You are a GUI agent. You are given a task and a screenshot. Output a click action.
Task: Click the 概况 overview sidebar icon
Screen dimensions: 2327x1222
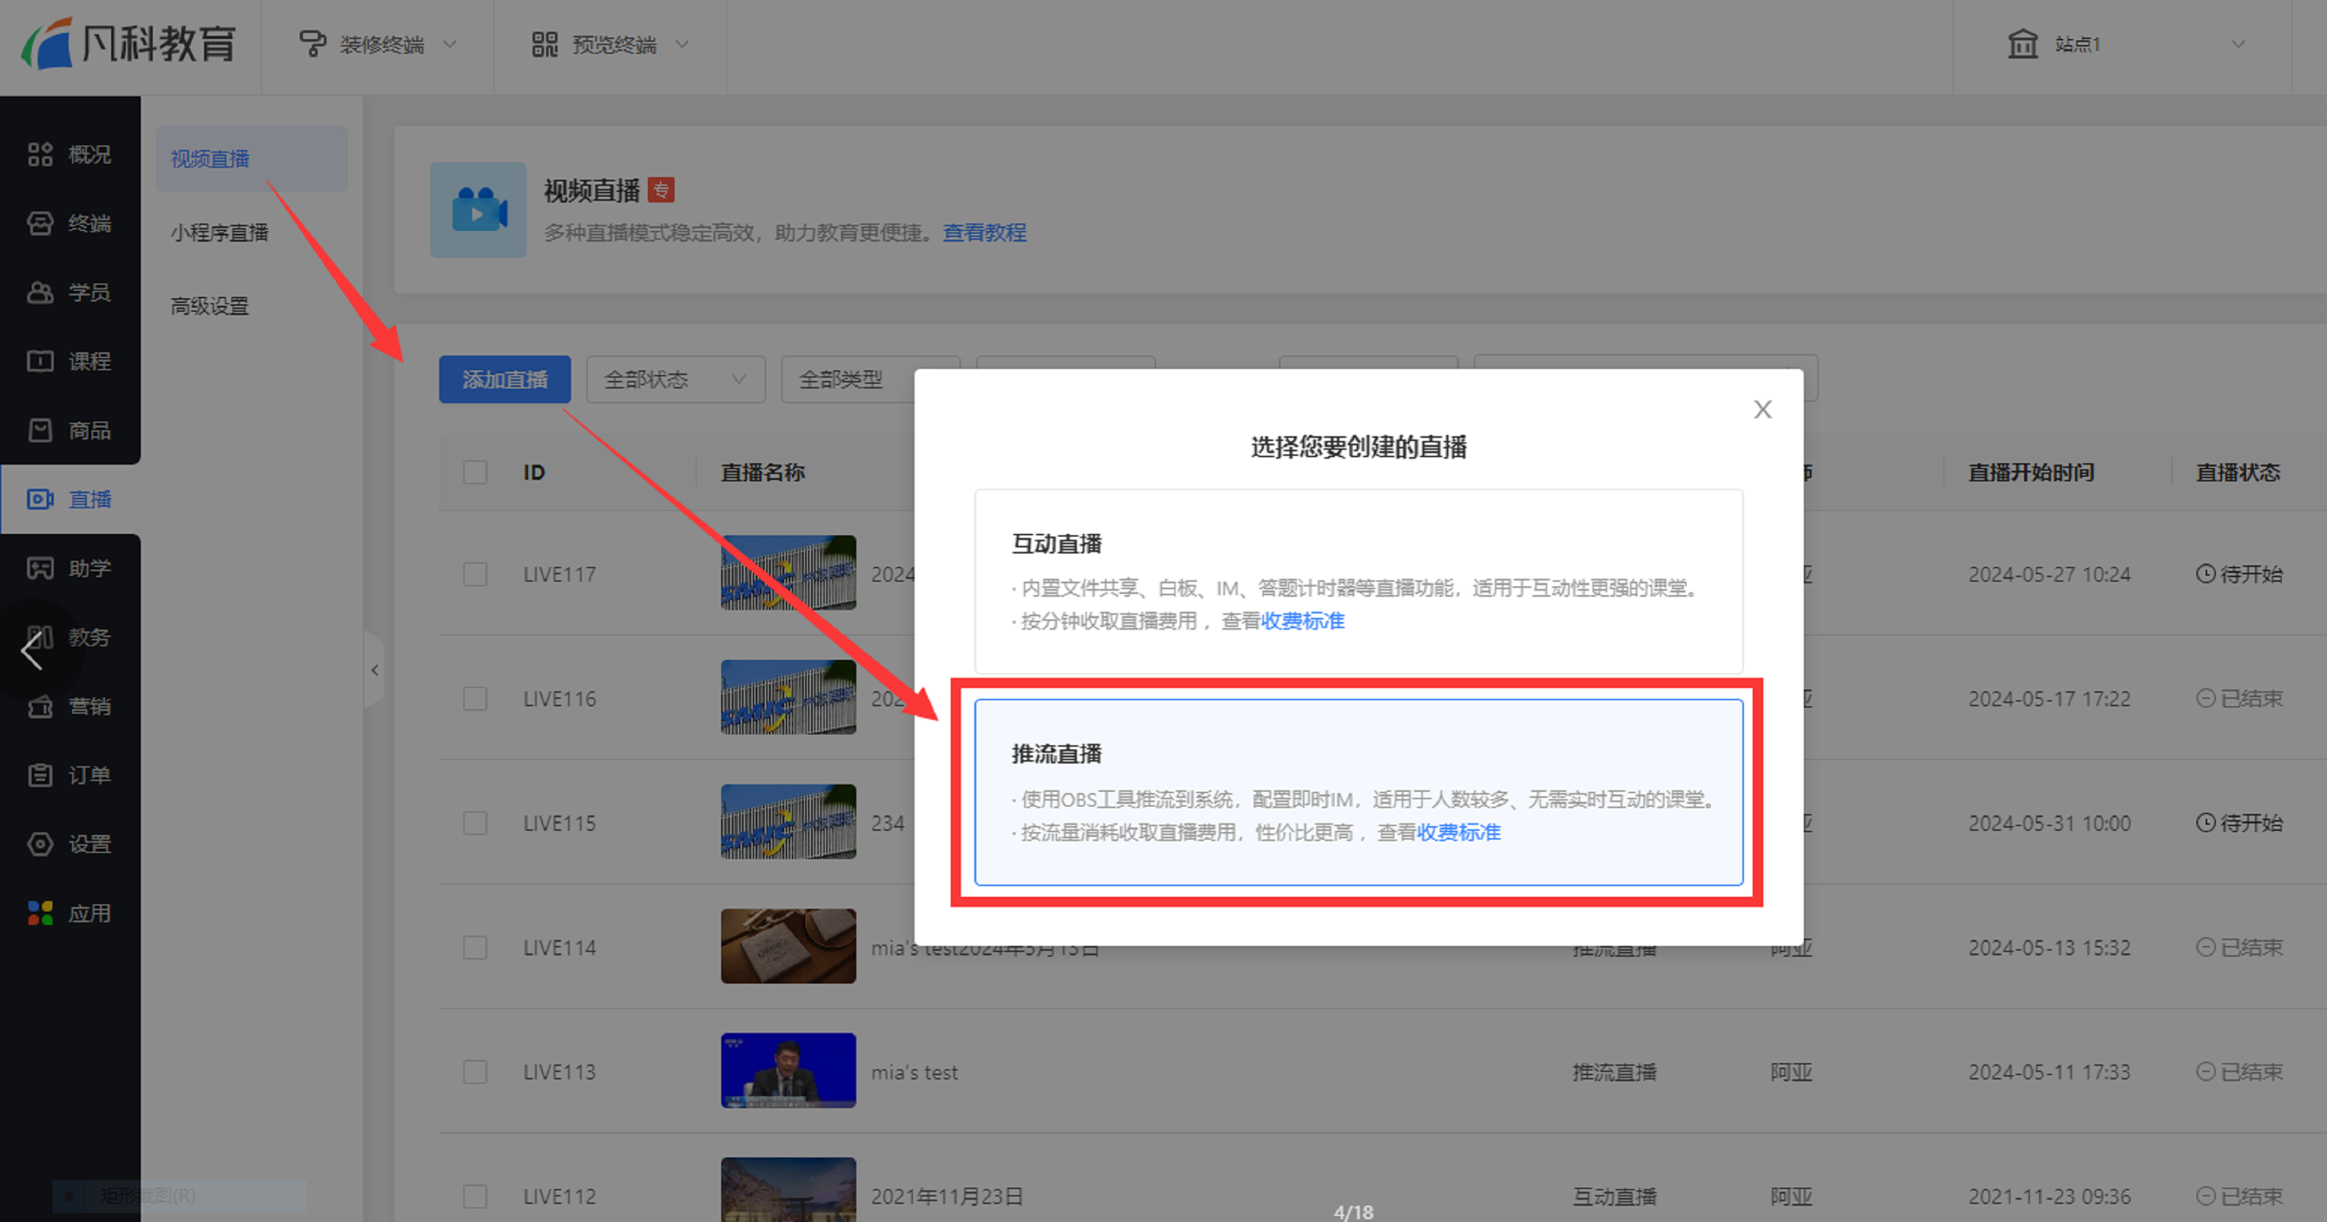click(x=40, y=154)
